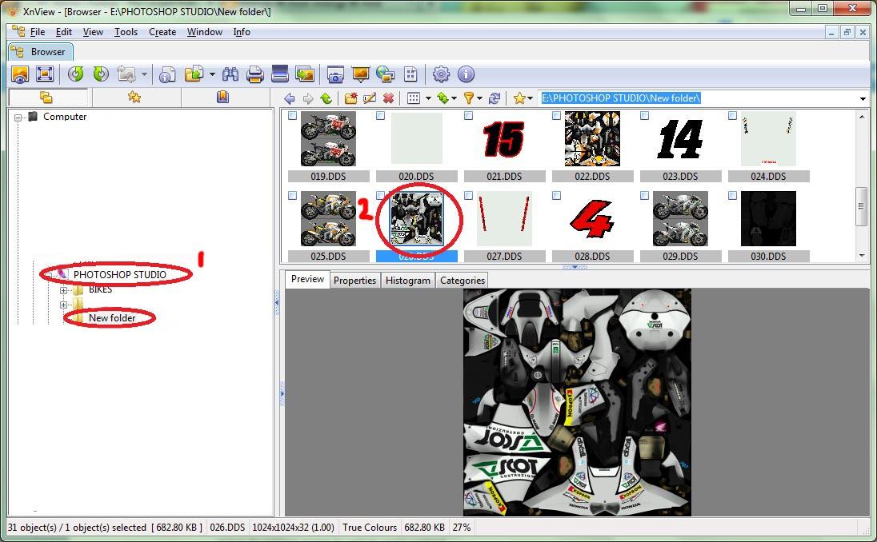Switch to the Histogram tab
This screenshot has height=542, width=877.
[408, 281]
